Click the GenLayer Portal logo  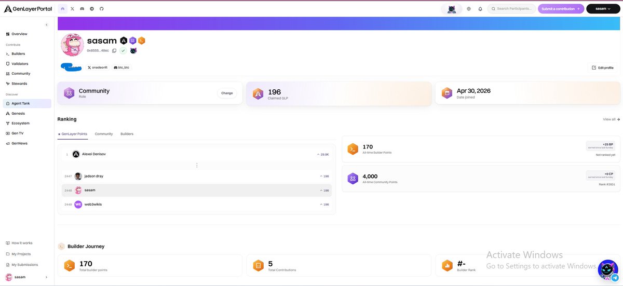[29, 9]
